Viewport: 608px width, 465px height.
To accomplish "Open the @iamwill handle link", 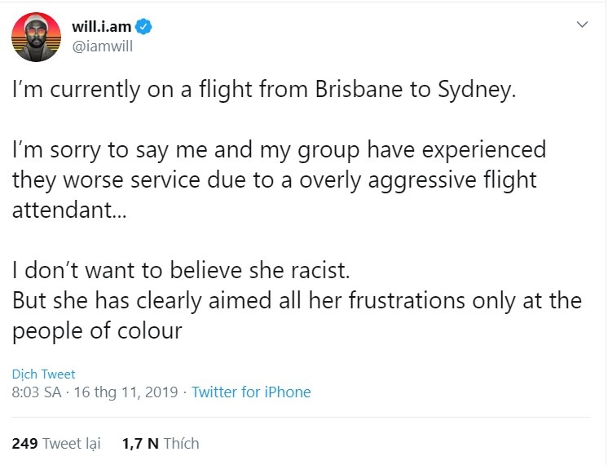I will (x=102, y=46).
